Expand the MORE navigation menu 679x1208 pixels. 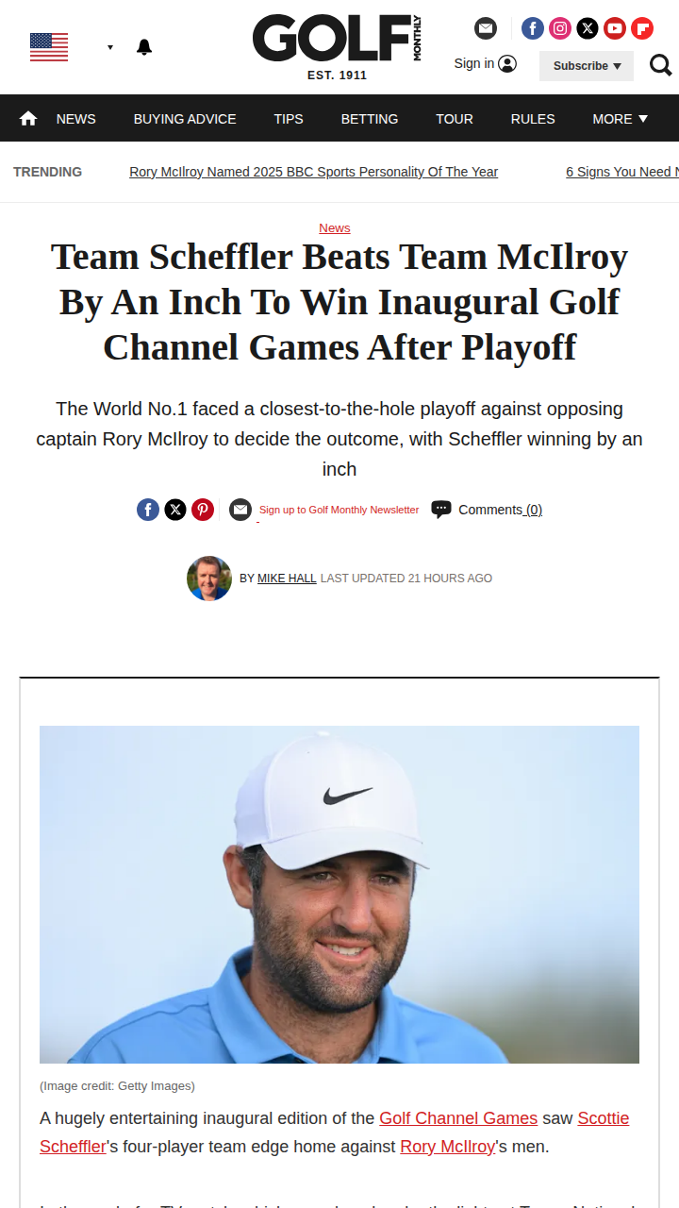(x=620, y=119)
